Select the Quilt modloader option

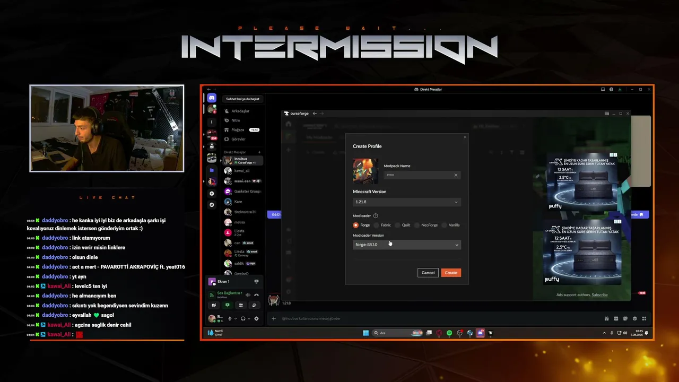pos(403,225)
